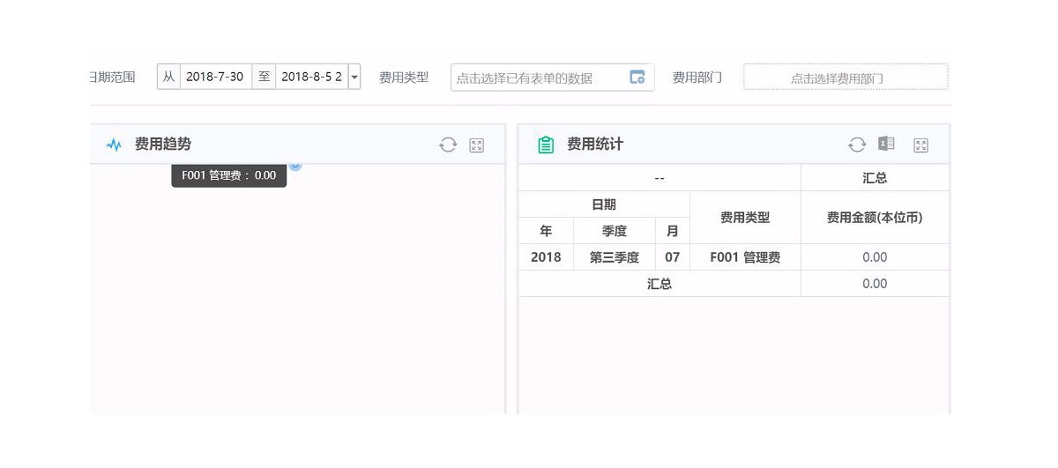Image resolution: width=1058 pixels, height=468 pixels.
Task: Click the 费用类型 column header
Action: 745,218
